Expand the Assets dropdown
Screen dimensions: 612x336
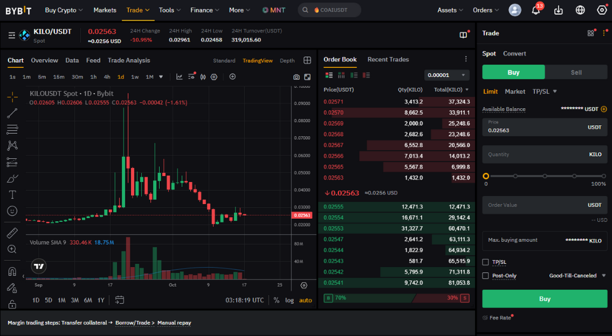[450, 10]
